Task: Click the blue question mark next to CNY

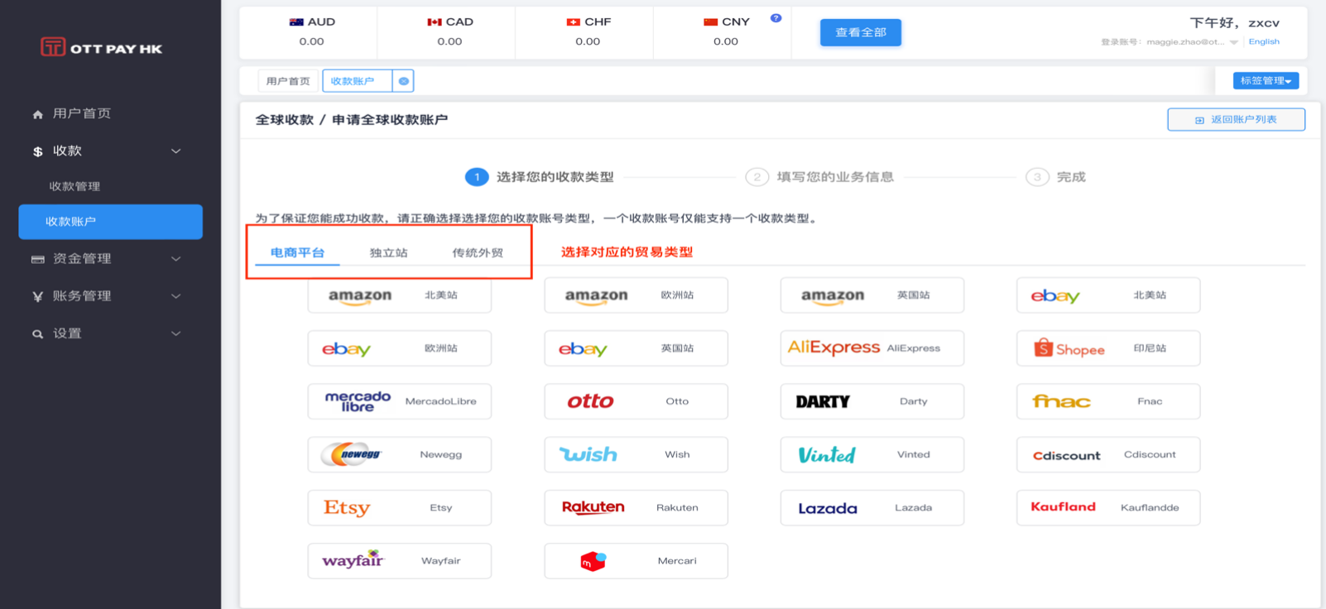Action: click(776, 17)
